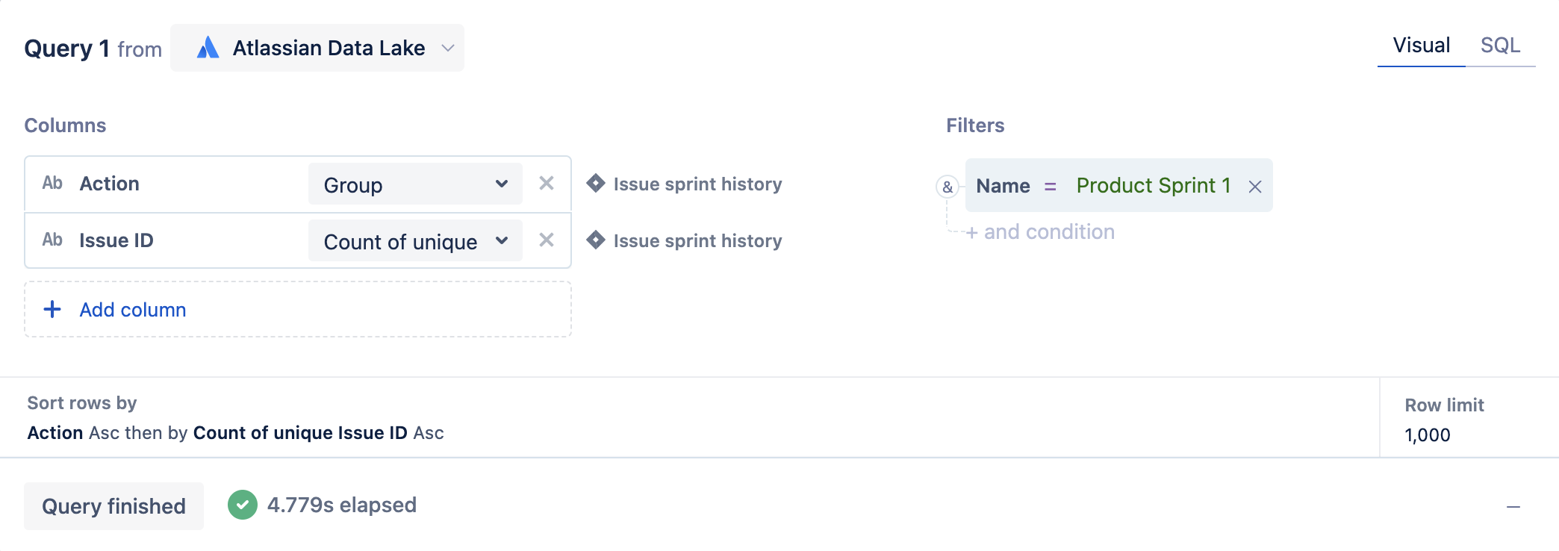Collapse the query status panel
This screenshot has width=1559, height=551.
1513,507
